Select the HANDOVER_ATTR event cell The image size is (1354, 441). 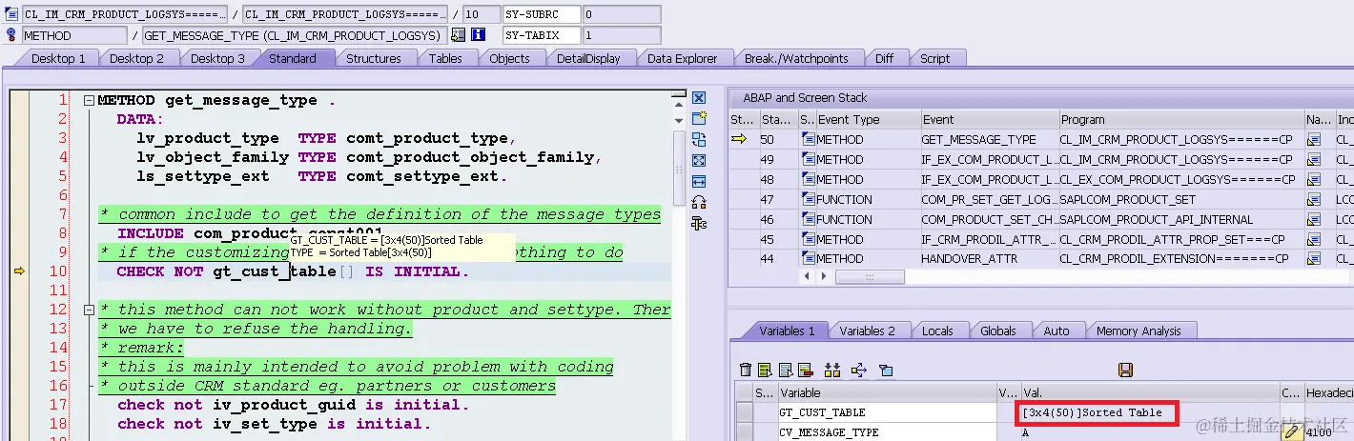(x=989, y=259)
